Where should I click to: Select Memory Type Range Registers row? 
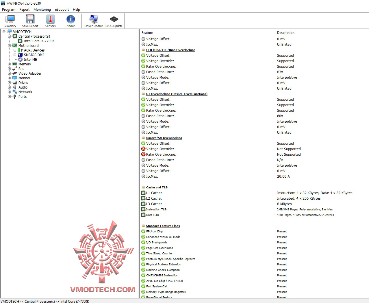coord(254,292)
